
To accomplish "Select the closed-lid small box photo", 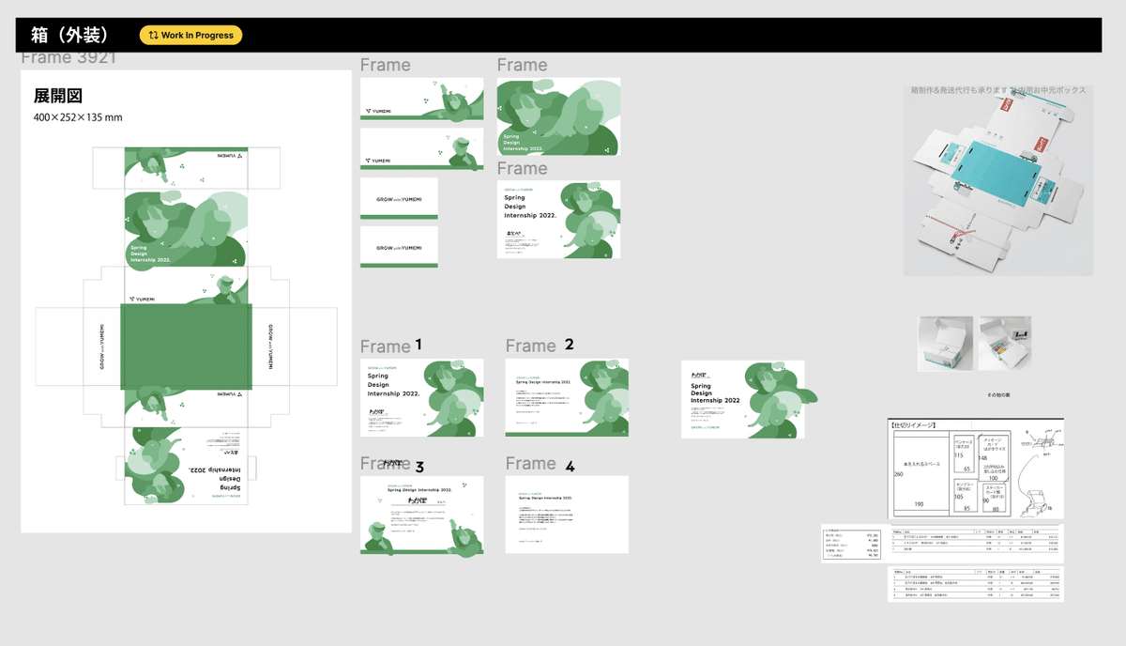I will [x=945, y=342].
